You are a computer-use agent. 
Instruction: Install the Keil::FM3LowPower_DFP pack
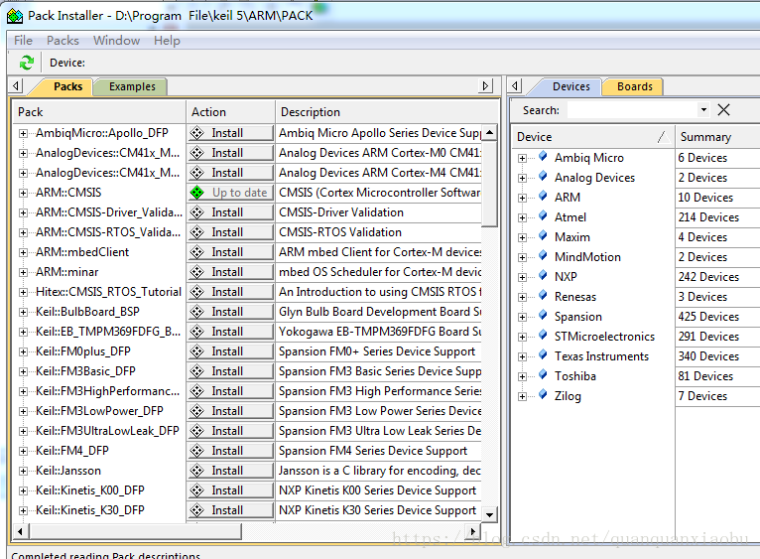[231, 411]
